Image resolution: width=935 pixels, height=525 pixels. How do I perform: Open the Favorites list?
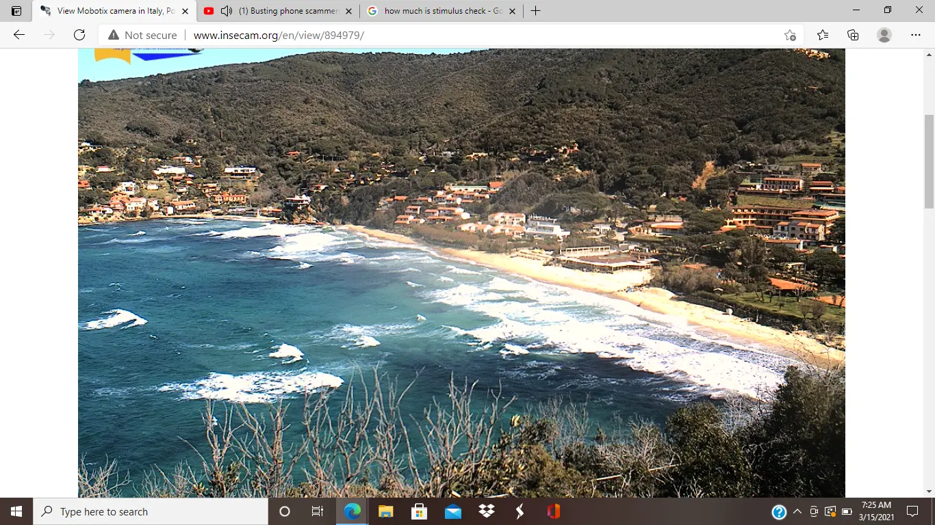(823, 36)
